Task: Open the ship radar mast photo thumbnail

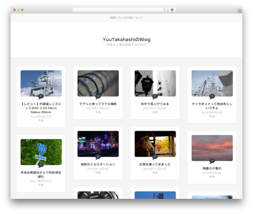Action: click(x=41, y=83)
